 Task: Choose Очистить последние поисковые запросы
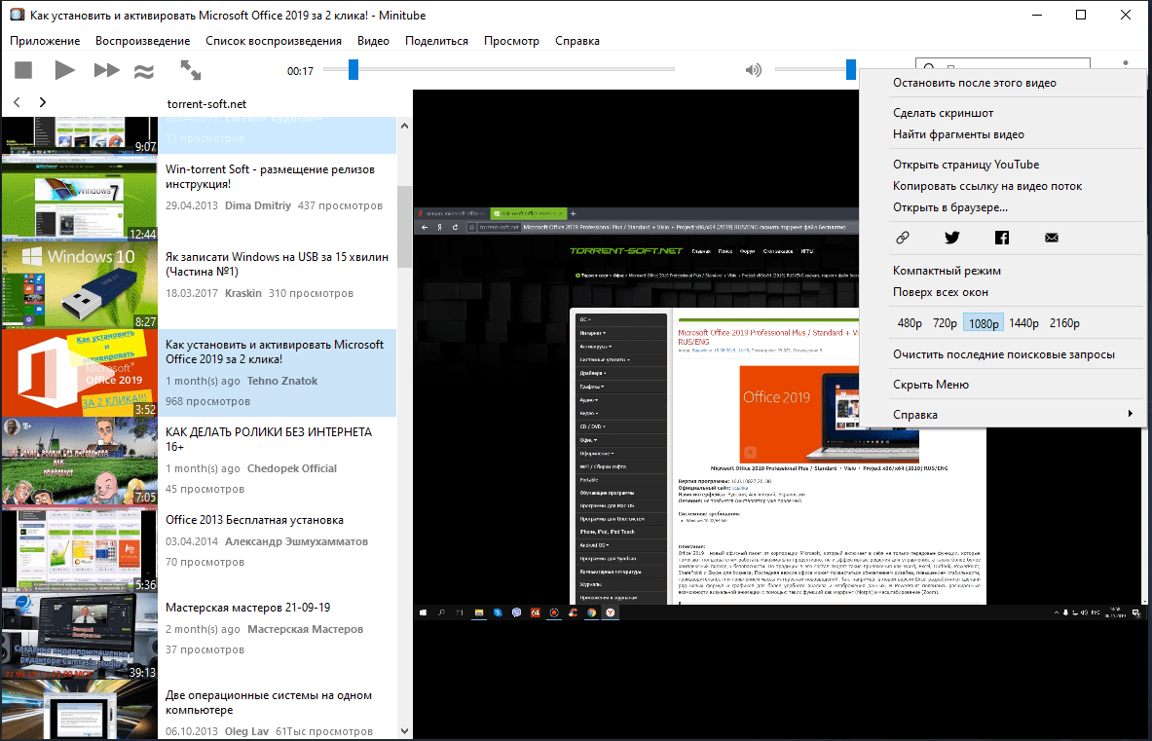click(1002, 354)
